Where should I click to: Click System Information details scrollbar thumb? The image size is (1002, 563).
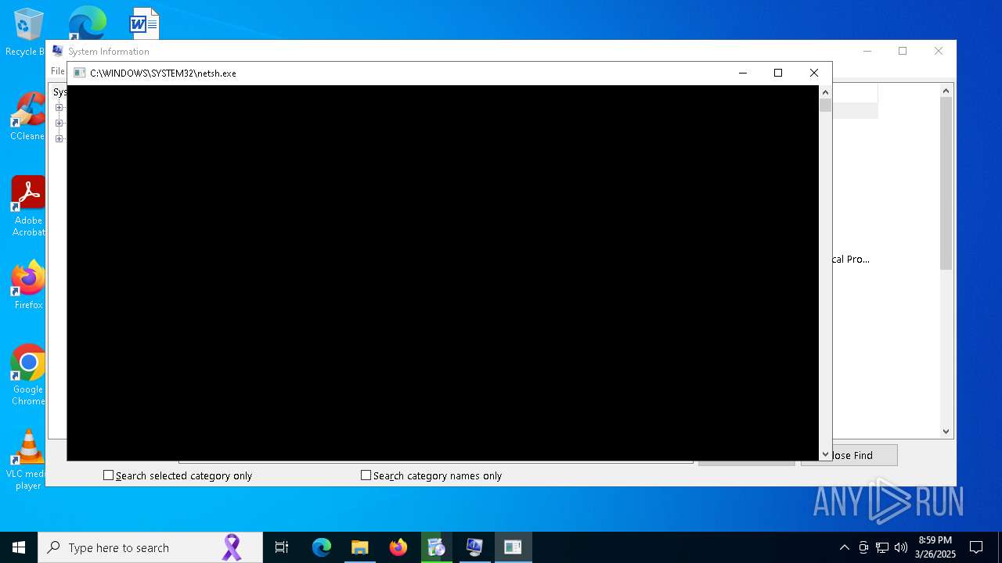pyautogui.click(x=946, y=184)
